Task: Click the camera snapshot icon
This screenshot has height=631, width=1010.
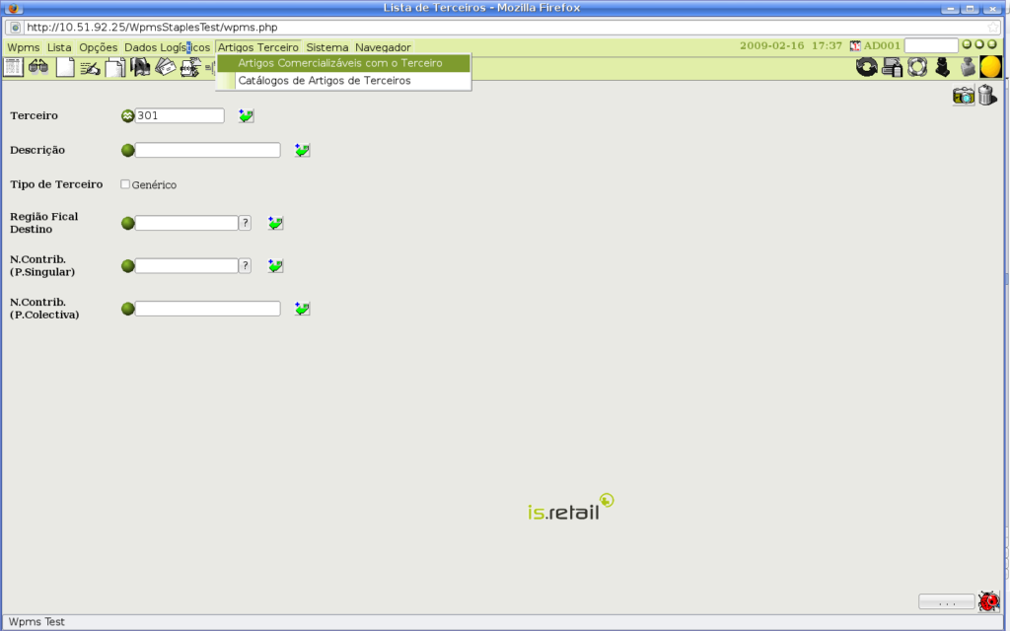Action: click(964, 96)
